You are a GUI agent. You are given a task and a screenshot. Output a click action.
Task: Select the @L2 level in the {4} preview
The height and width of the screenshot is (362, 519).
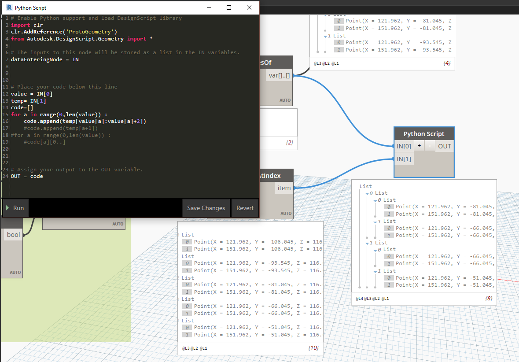click(326, 63)
